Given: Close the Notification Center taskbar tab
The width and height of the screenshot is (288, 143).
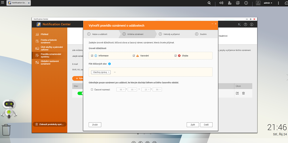Looking at the screenshot, I should [29, 3].
